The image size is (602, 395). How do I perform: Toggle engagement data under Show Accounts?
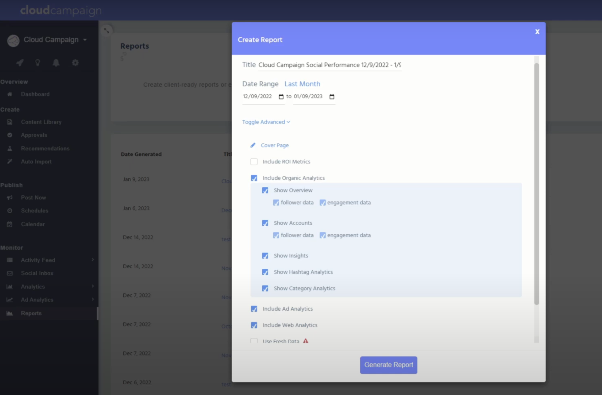(x=322, y=235)
